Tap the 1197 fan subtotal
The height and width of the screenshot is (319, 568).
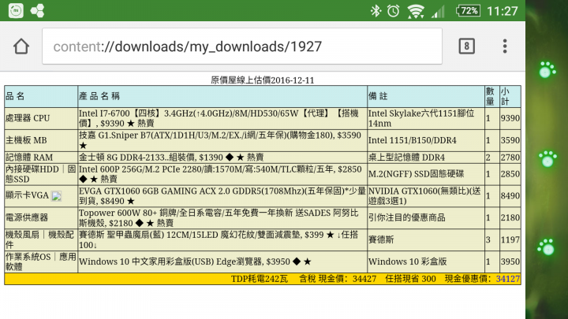pyautogui.click(x=510, y=239)
